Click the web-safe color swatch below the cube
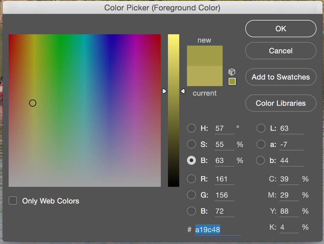 click(x=232, y=82)
